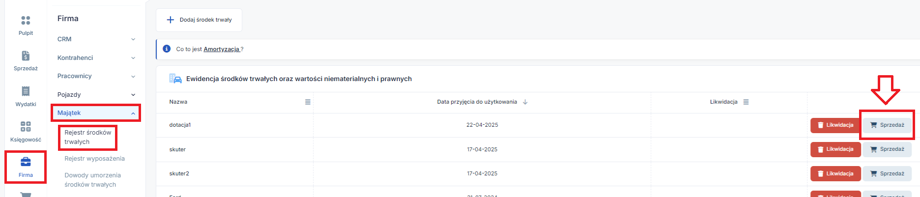Click the info icon beside Amortyzacja
Viewport: 920px width, 197px height.
167,49
